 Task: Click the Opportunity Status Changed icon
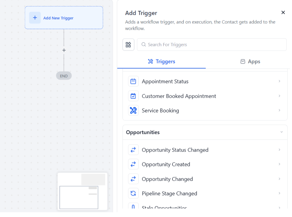point(133,150)
